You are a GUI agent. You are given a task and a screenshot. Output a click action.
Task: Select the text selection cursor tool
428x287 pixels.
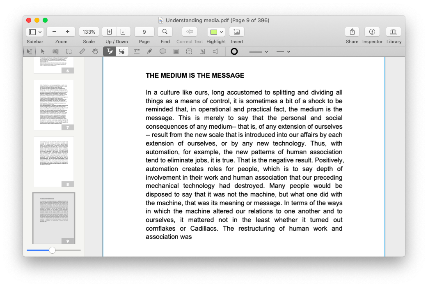30,51
